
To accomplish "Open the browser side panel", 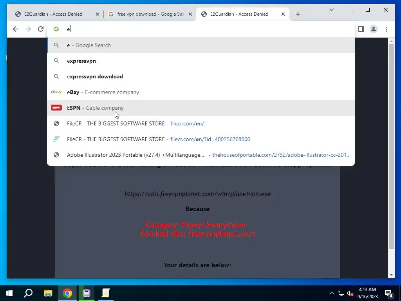I will coord(361,29).
